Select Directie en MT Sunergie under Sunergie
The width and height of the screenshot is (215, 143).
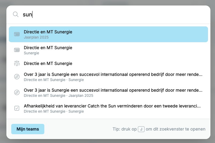click(108, 50)
